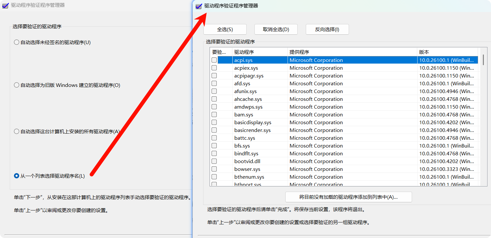This screenshot has width=491, height=238.
Task: Select bindflt.sys driver name
Action: tap(246, 153)
